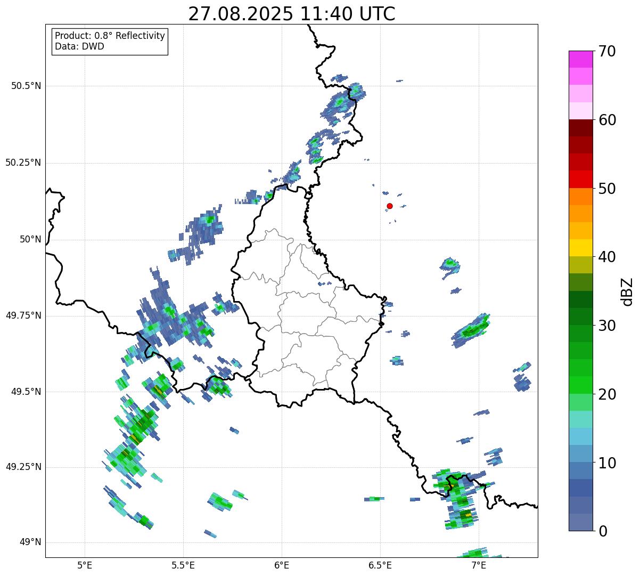
Task: Click the 49.25°N latitude label
Action: (x=23, y=467)
